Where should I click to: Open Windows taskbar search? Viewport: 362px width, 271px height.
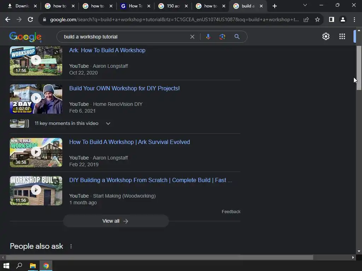coord(19,266)
